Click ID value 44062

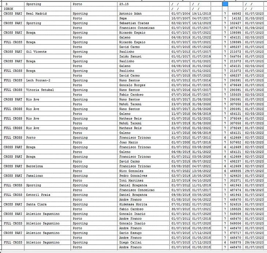coord(236,14)
